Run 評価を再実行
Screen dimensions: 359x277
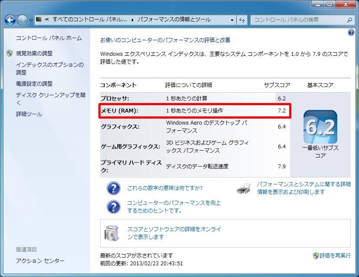click(335, 256)
